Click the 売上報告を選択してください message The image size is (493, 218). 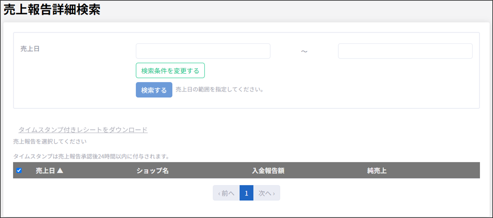pyautogui.click(x=50, y=141)
